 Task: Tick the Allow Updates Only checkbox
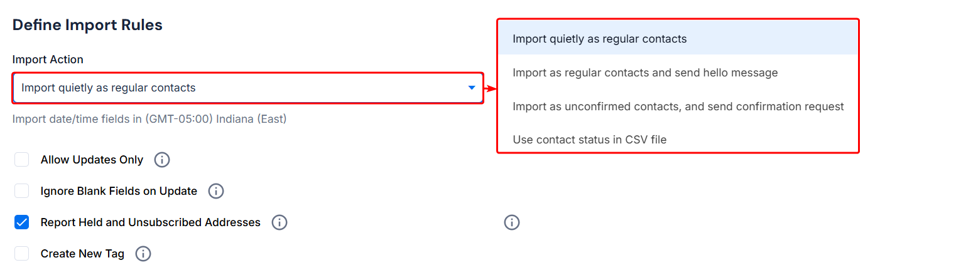(22, 160)
